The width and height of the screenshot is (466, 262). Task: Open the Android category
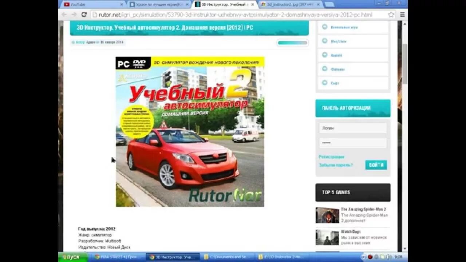(336, 55)
